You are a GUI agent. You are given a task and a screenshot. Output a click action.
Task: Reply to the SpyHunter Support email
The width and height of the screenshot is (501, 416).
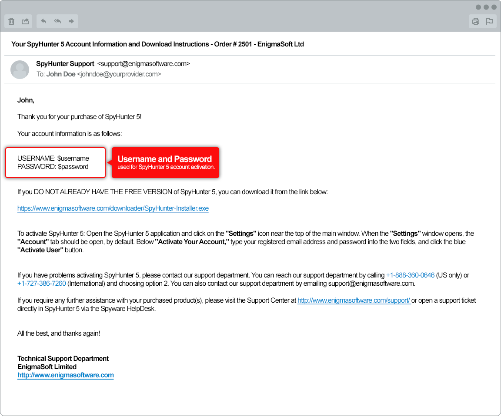43,21
